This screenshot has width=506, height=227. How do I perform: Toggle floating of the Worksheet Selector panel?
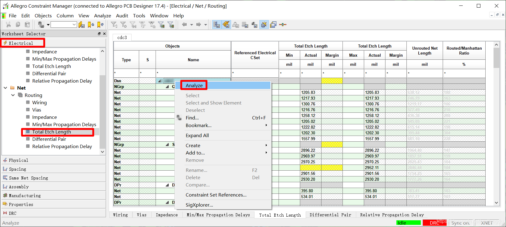coord(99,34)
